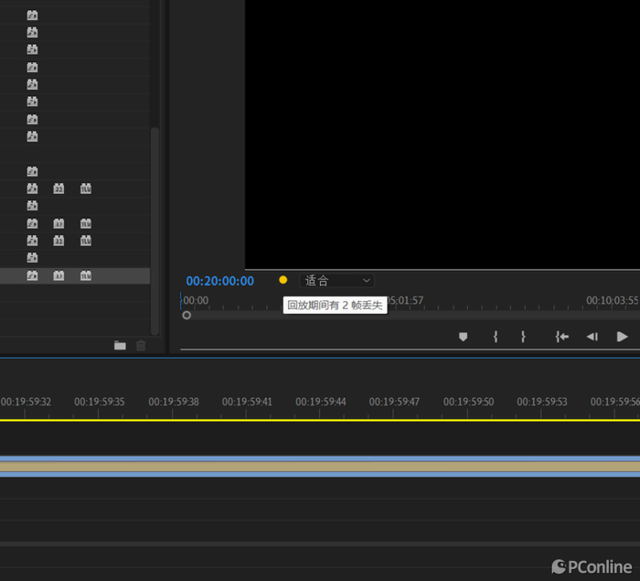Click monitor ruler at 00:10:03:55
This screenshot has height=581, width=640.
[x=612, y=300]
